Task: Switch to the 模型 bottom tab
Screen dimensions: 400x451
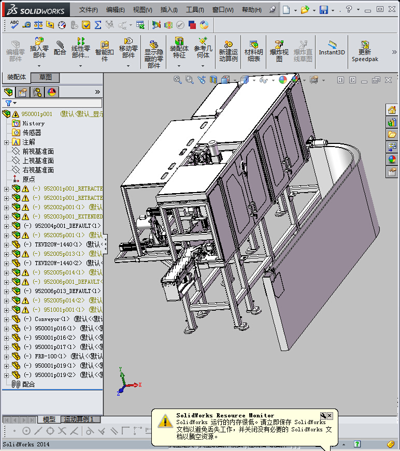Action: point(49,419)
